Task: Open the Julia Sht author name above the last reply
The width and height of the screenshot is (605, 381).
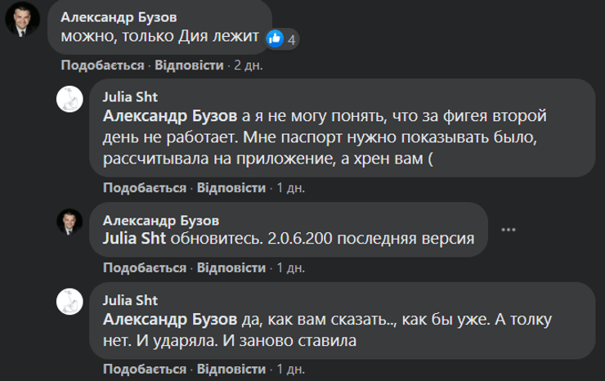Action: 128,300
